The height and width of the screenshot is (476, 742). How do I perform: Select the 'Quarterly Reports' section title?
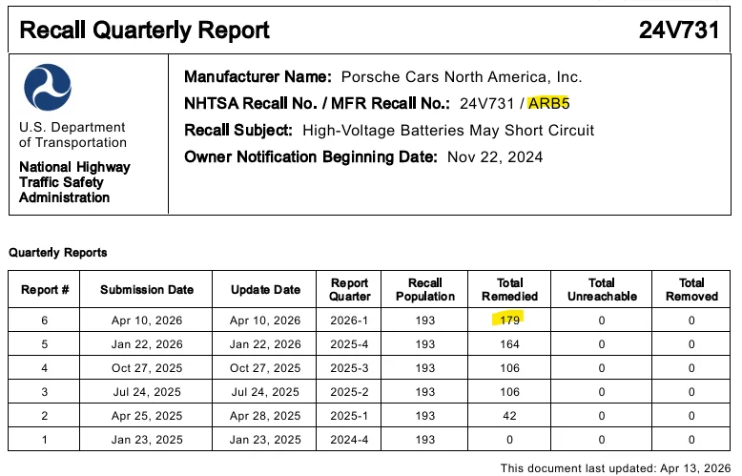(x=58, y=253)
